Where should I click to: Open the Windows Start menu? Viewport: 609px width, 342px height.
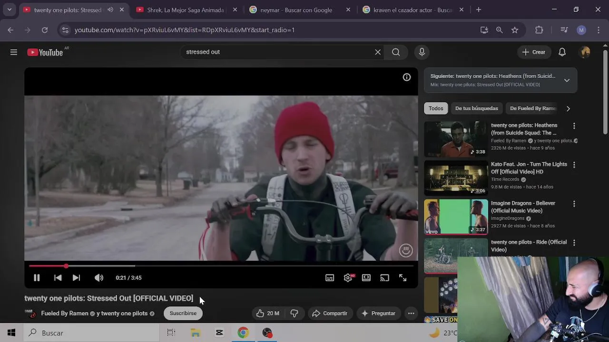pyautogui.click(x=11, y=333)
